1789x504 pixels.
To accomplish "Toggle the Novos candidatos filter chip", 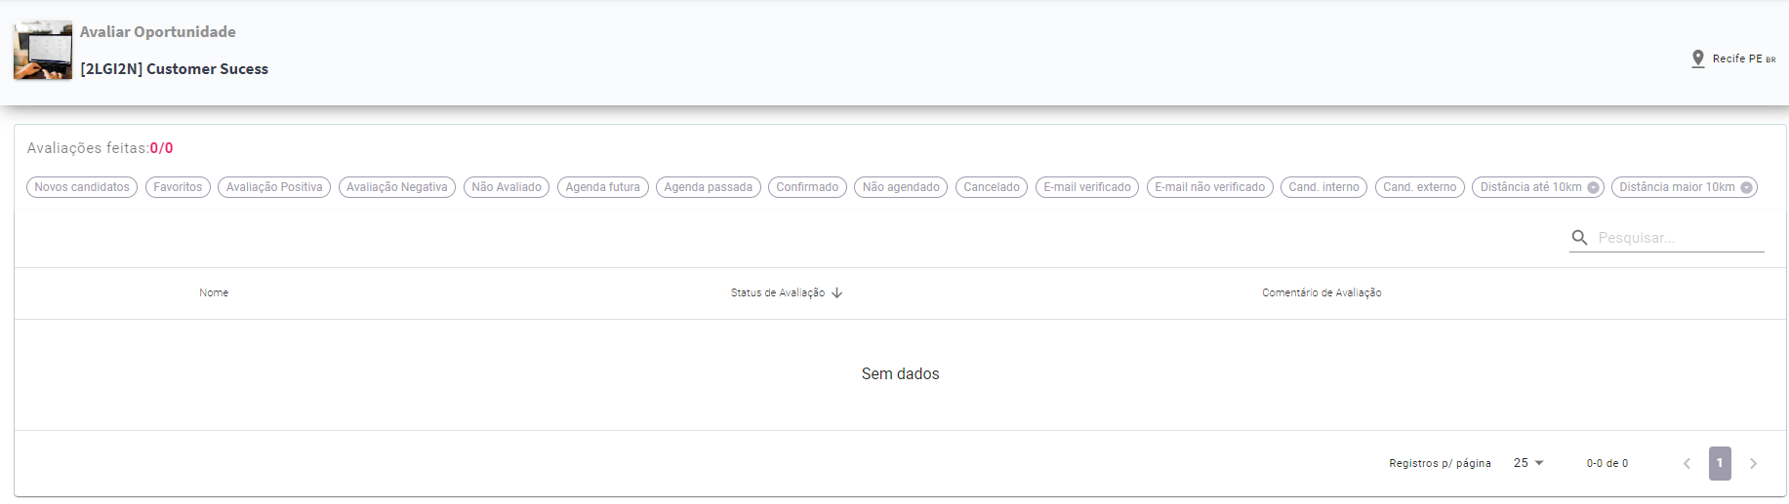I will (82, 187).
